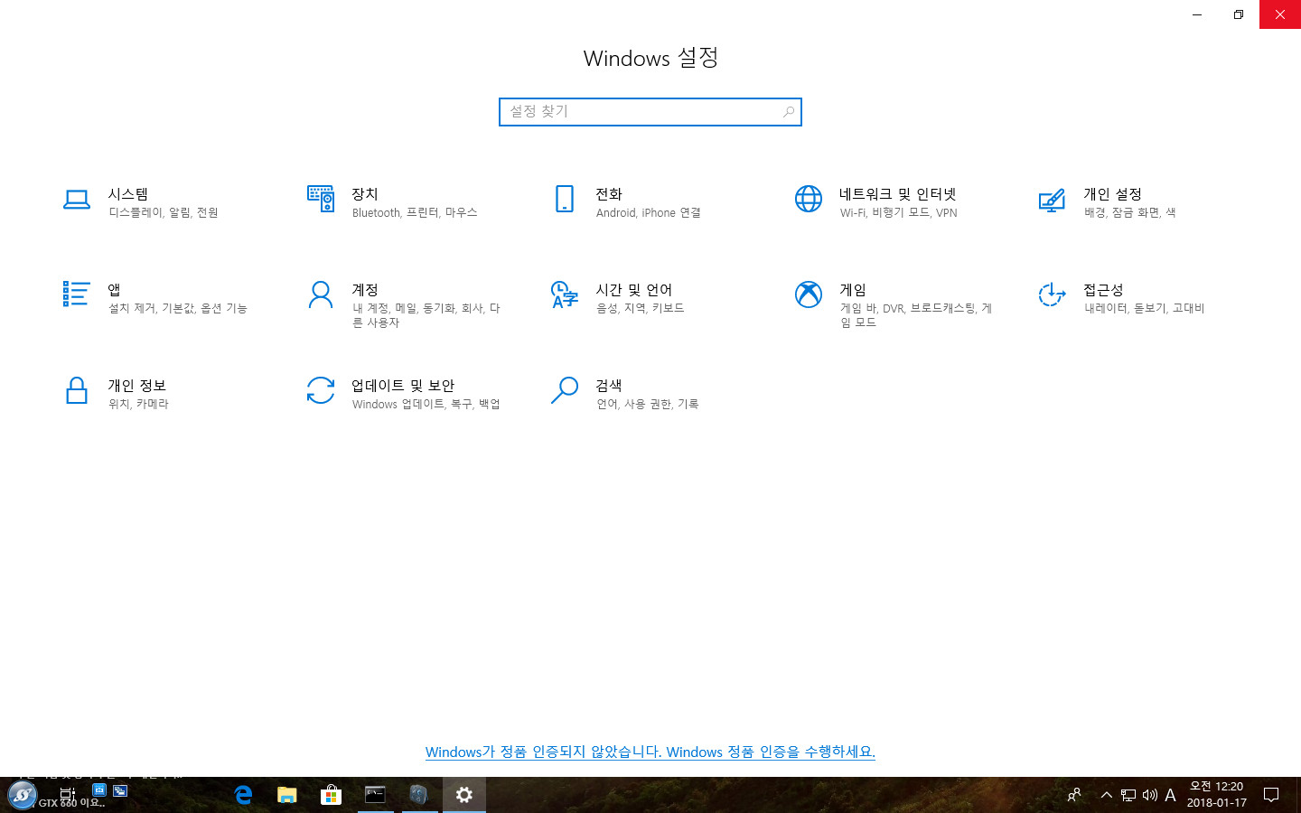Image resolution: width=1301 pixels, height=813 pixels.
Task: Follow the Windows 정품 인증 activation link
Action: click(x=650, y=752)
